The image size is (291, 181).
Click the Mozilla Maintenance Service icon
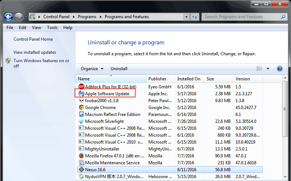tap(81, 162)
